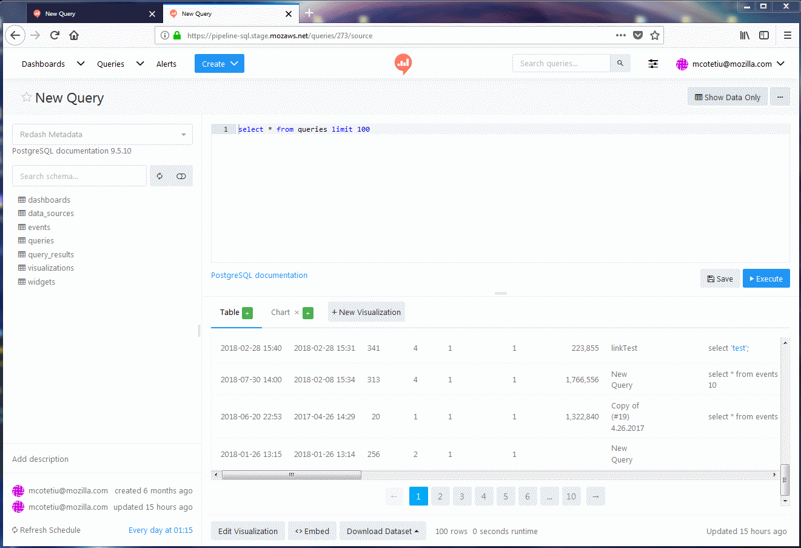801x548 pixels.
Task: Click the refresh schedule clock icon
Action: (x=14, y=530)
